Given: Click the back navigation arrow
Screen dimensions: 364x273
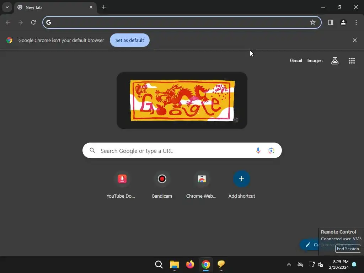Looking at the screenshot, I should [8, 22].
